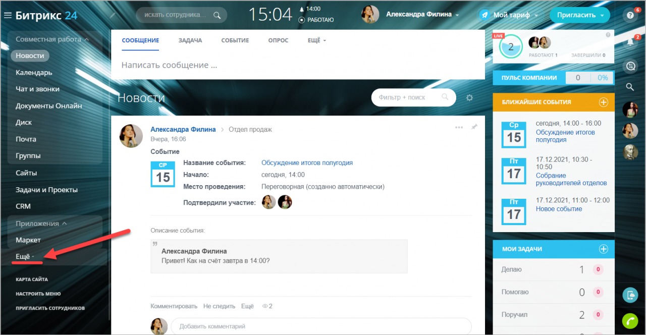The width and height of the screenshot is (646, 335).
Task: Open the notifications bell icon
Action: (x=630, y=42)
